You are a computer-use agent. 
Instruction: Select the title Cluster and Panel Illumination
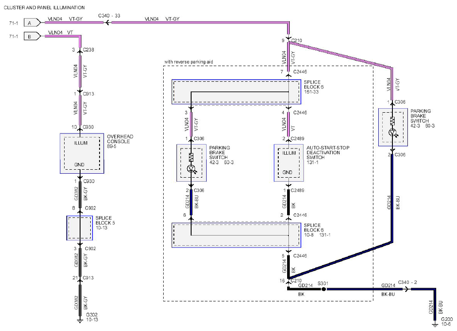44,8
